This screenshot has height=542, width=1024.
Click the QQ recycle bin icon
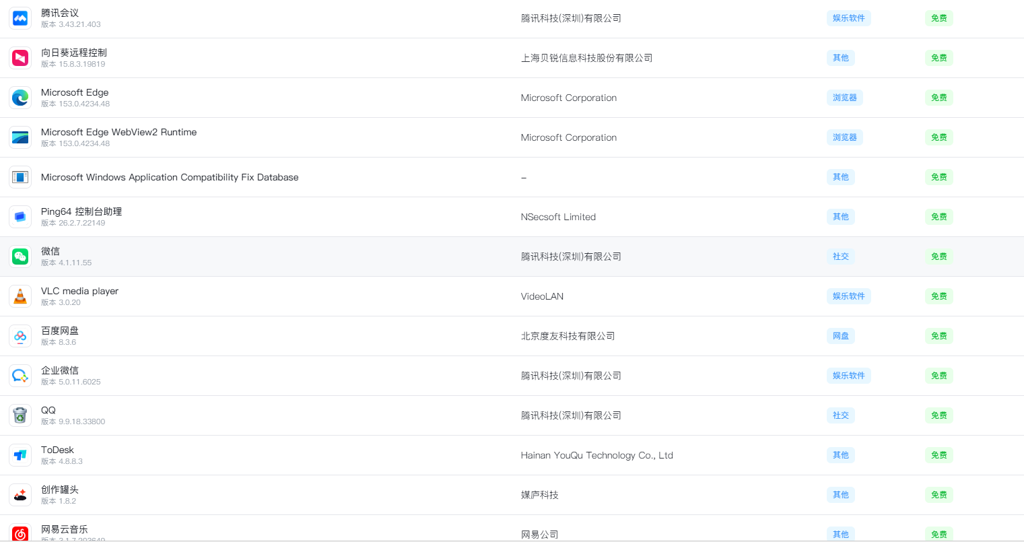point(20,415)
